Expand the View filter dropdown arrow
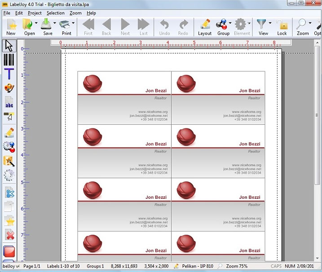 [270, 23]
